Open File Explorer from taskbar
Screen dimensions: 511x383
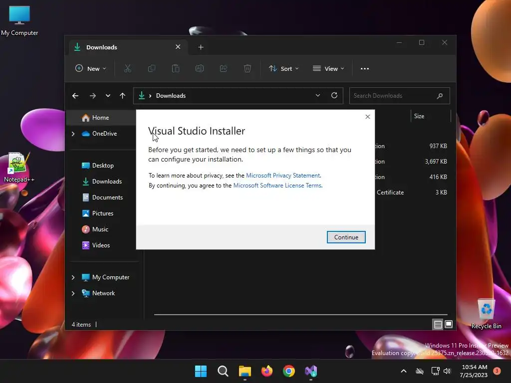(x=245, y=371)
